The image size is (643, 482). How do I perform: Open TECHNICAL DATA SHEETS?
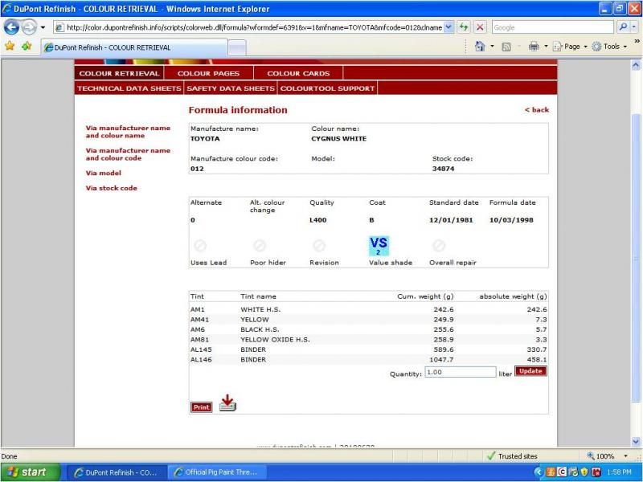click(x=129, y=88)
